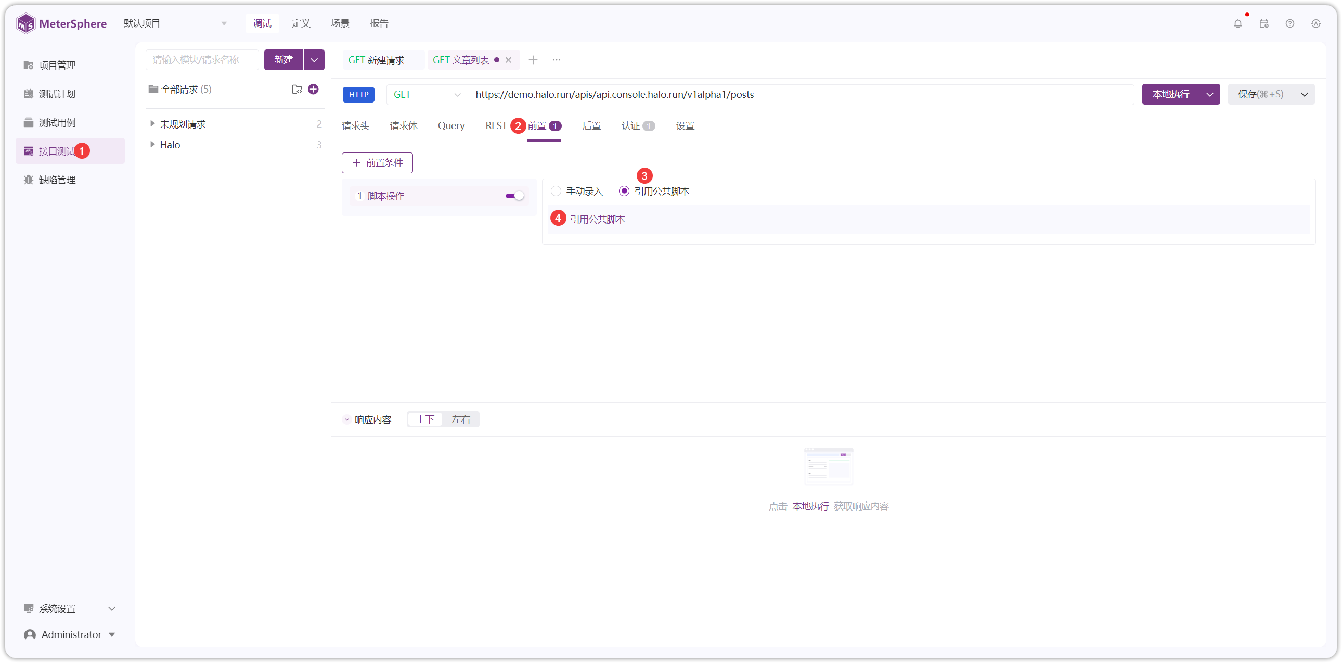Open the dropdown arrow beside 保存
The image size is (1342, 663).
1305,94
